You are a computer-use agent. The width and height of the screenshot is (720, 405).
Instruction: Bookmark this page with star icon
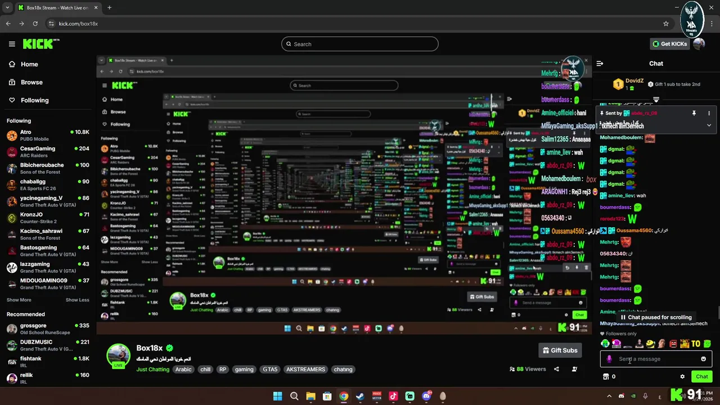click(666, 24)
